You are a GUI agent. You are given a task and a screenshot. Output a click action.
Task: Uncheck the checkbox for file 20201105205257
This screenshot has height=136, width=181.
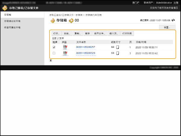54,47
